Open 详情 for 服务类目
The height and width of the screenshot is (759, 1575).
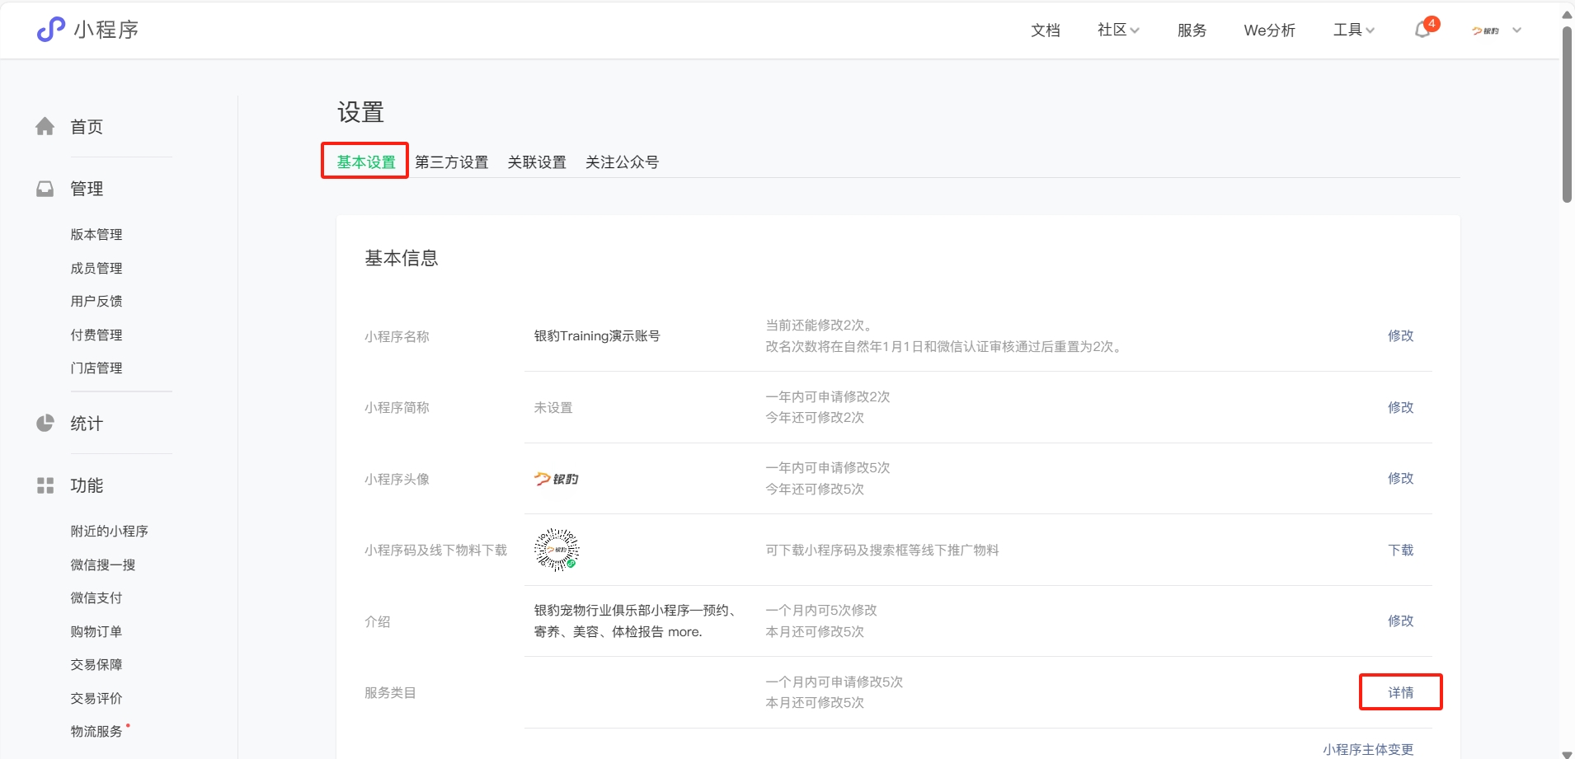tap(1400, 692)
